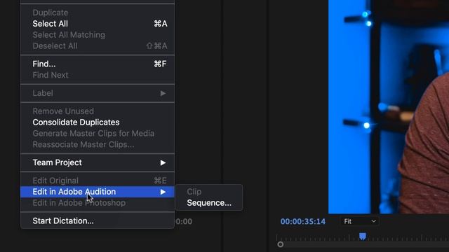Click the disabled Select All Matching entry
Image resolution: width=449 pixels, height=252 pixels.
(x=98, y=35)
